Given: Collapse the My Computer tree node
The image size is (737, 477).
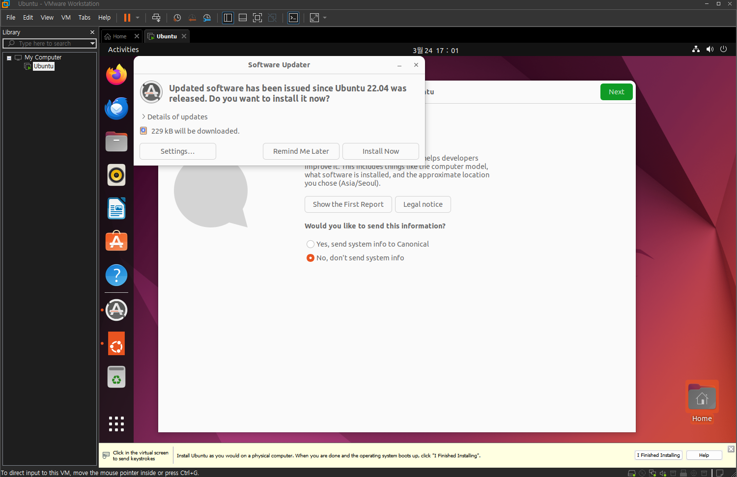Looking at the screenshot, I should pos(9,58).
